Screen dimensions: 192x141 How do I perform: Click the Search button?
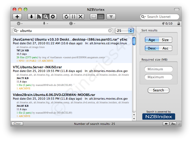point(159,90)
